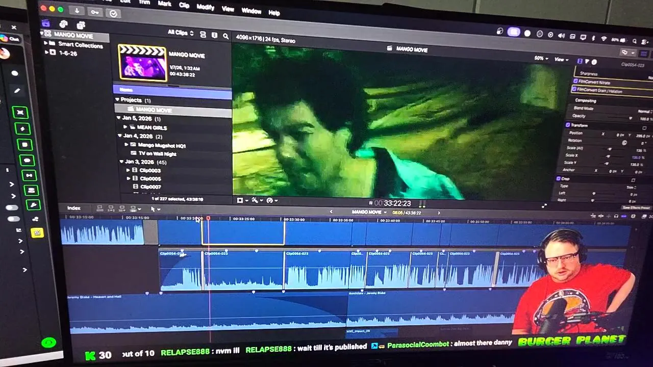Open the media import arrow button

77,10
